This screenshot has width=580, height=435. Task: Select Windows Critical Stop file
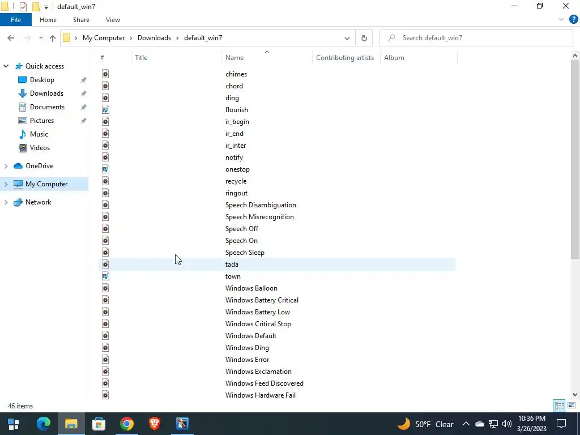[258, 323]
